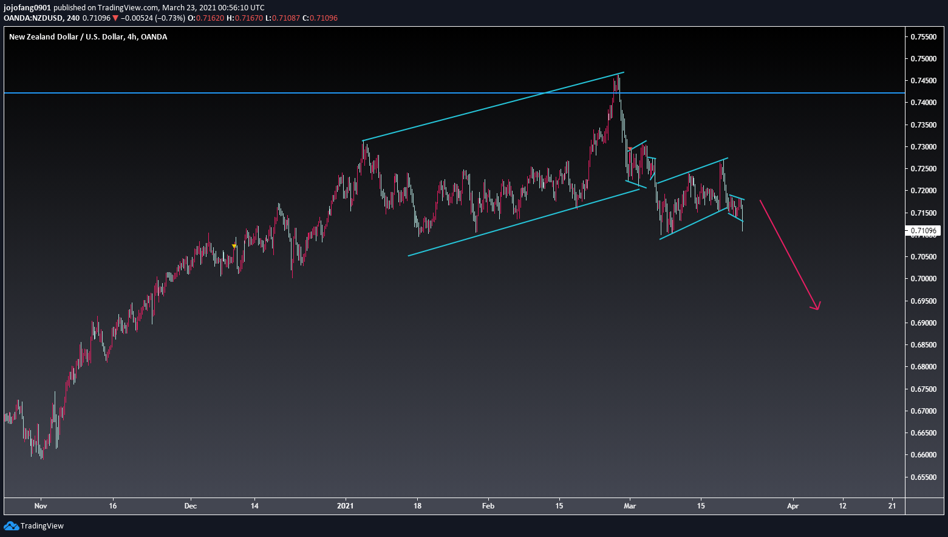Click the Feb date label on time axis
The height and width of the screenshot is (537, 948).
(x=488, y=505)
